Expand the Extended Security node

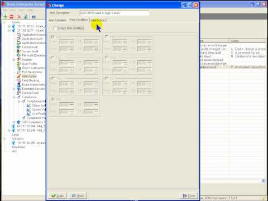(14, 89)
